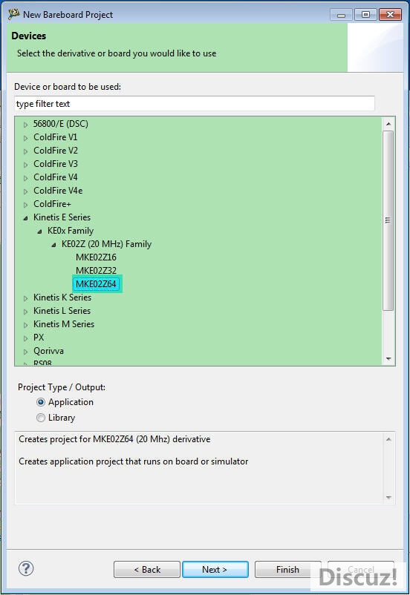
Task: Minimize the New Bareboard Project window
Action: (341, 15)
